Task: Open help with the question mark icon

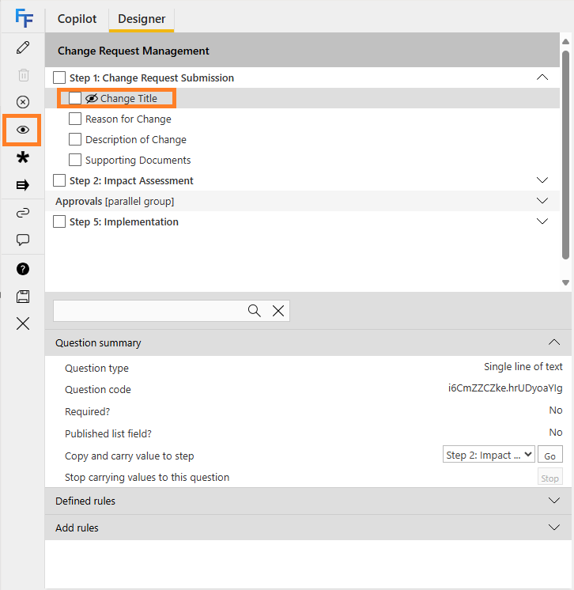Action: pyautogui.click(x=23, y=269)
